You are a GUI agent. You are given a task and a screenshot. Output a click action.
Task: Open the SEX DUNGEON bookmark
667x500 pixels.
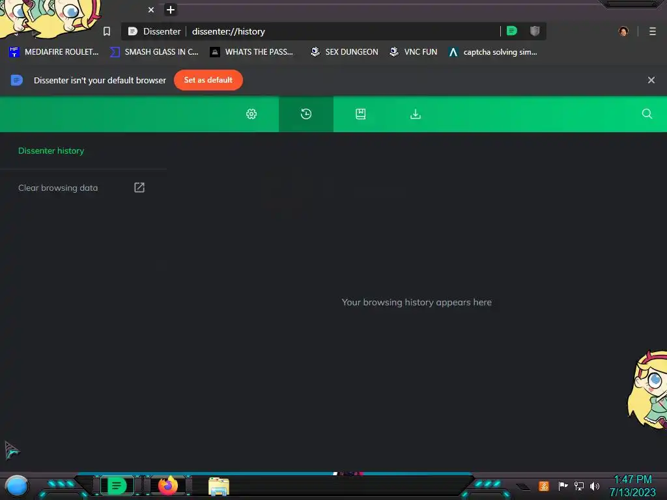click(344, 52)
